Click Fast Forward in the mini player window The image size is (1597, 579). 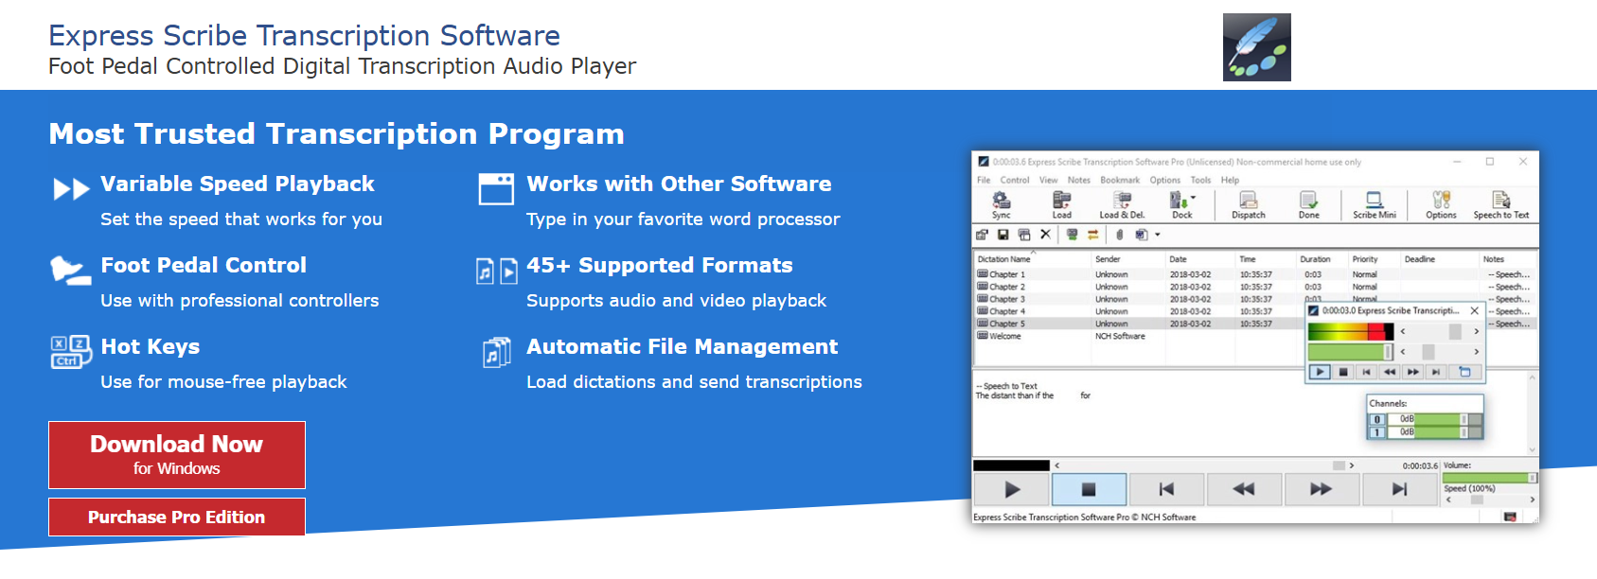pos(1412,372)
